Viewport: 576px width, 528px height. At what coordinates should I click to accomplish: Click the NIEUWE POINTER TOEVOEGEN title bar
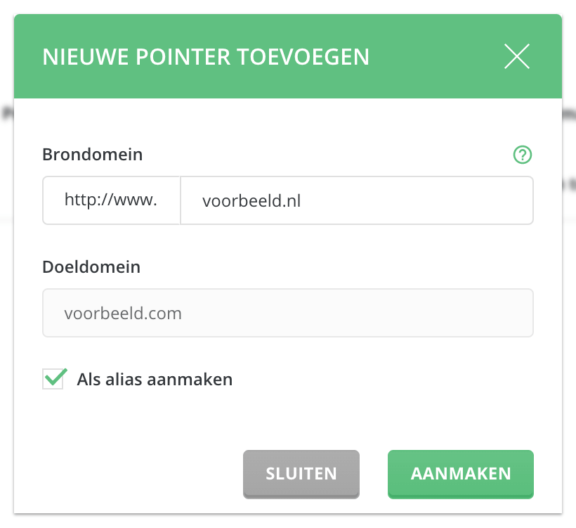[207, 57]
